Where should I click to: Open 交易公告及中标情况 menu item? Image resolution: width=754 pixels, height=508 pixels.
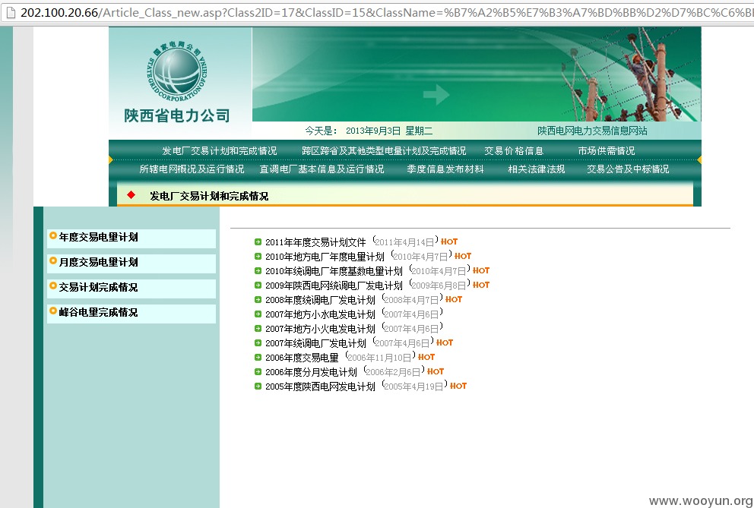pyautogui.click(x=628, y=169)
